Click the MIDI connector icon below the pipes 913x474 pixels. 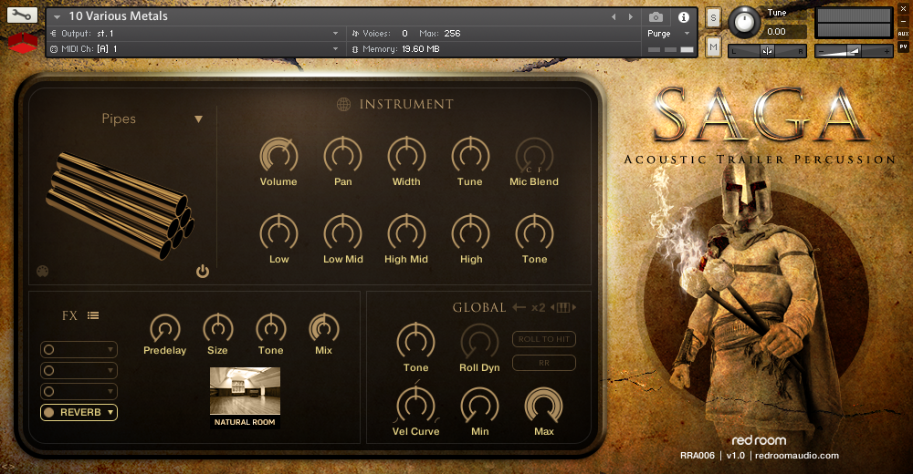[x=43, y=271]
